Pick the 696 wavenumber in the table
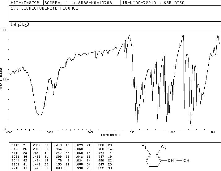 tap(101, 160)
